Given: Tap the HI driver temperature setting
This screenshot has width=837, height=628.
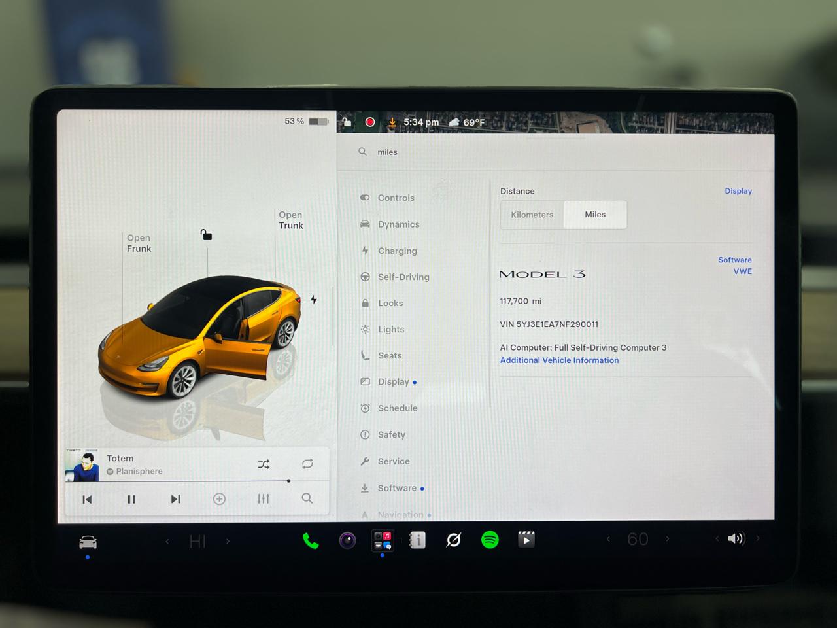Looking at the screenshot, I should 197,542.
